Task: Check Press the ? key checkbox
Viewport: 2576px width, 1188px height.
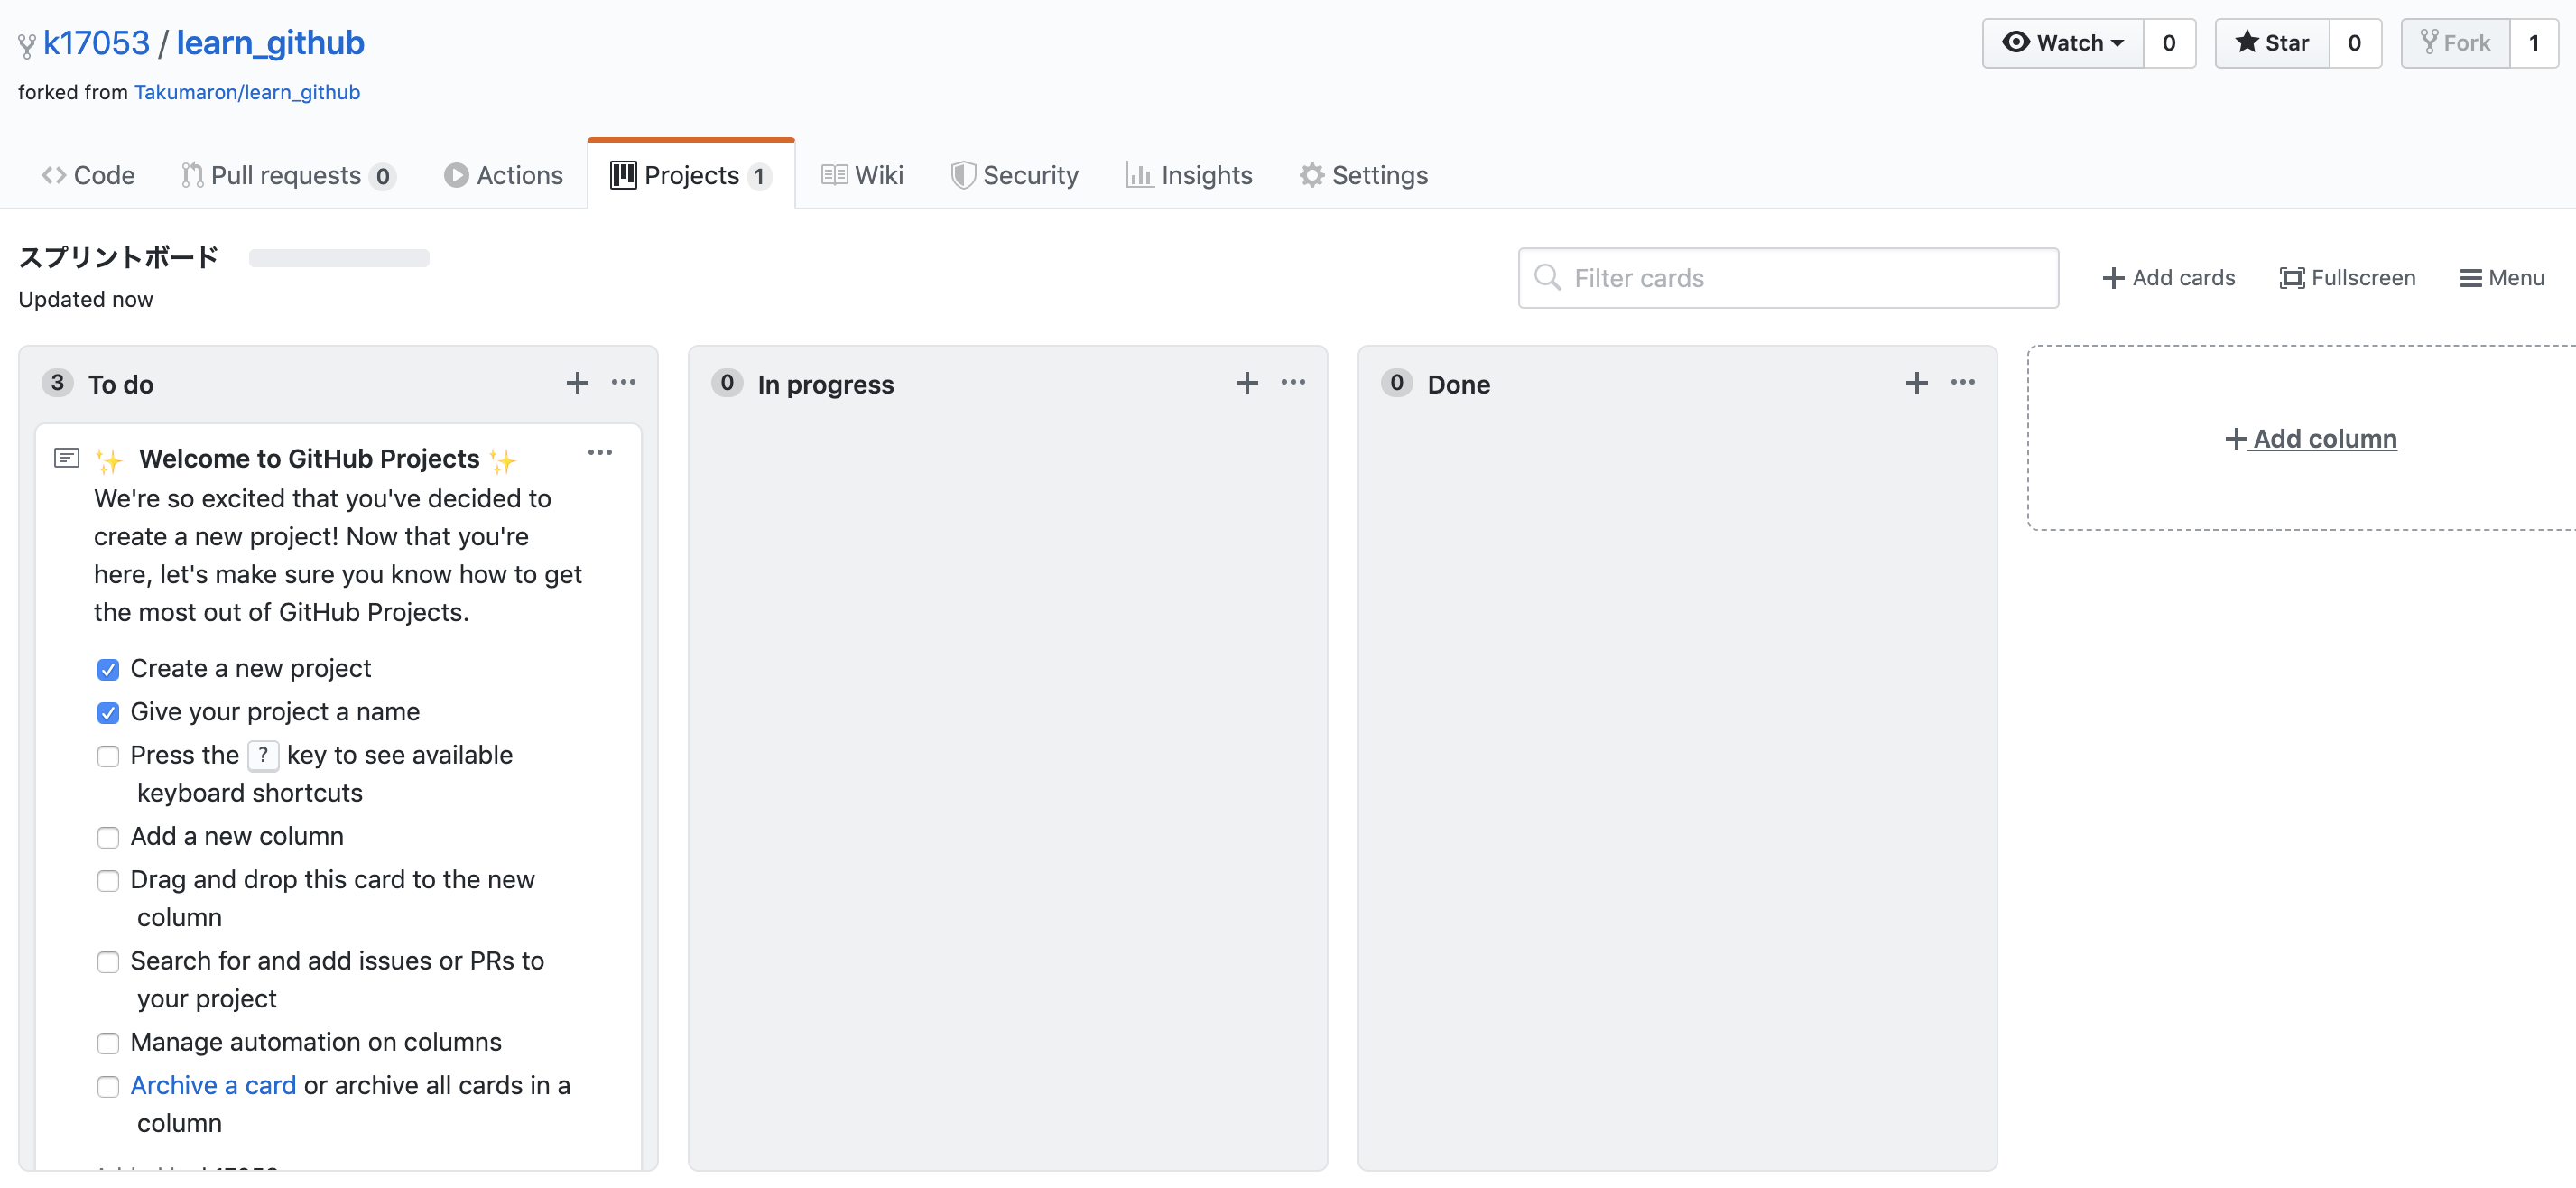Action: [108, 756]
